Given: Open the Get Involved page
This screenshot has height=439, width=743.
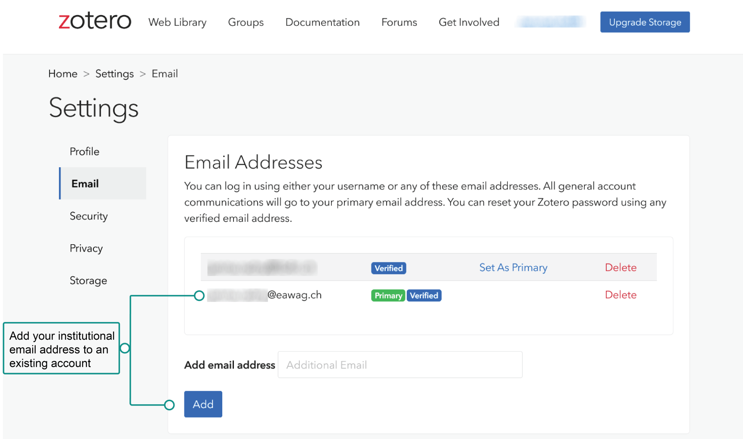Looking at the screenshot, I should click(469, 22).
